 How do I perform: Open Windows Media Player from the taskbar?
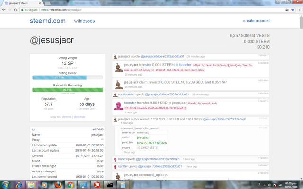click(x=44, y=185)
